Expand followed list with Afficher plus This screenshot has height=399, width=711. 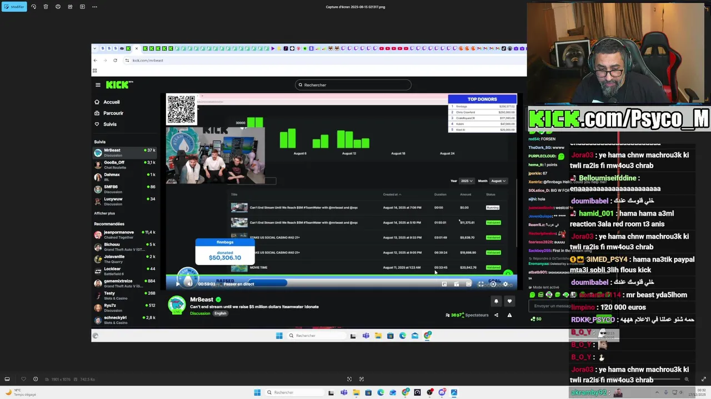click(x=104, y=213)
